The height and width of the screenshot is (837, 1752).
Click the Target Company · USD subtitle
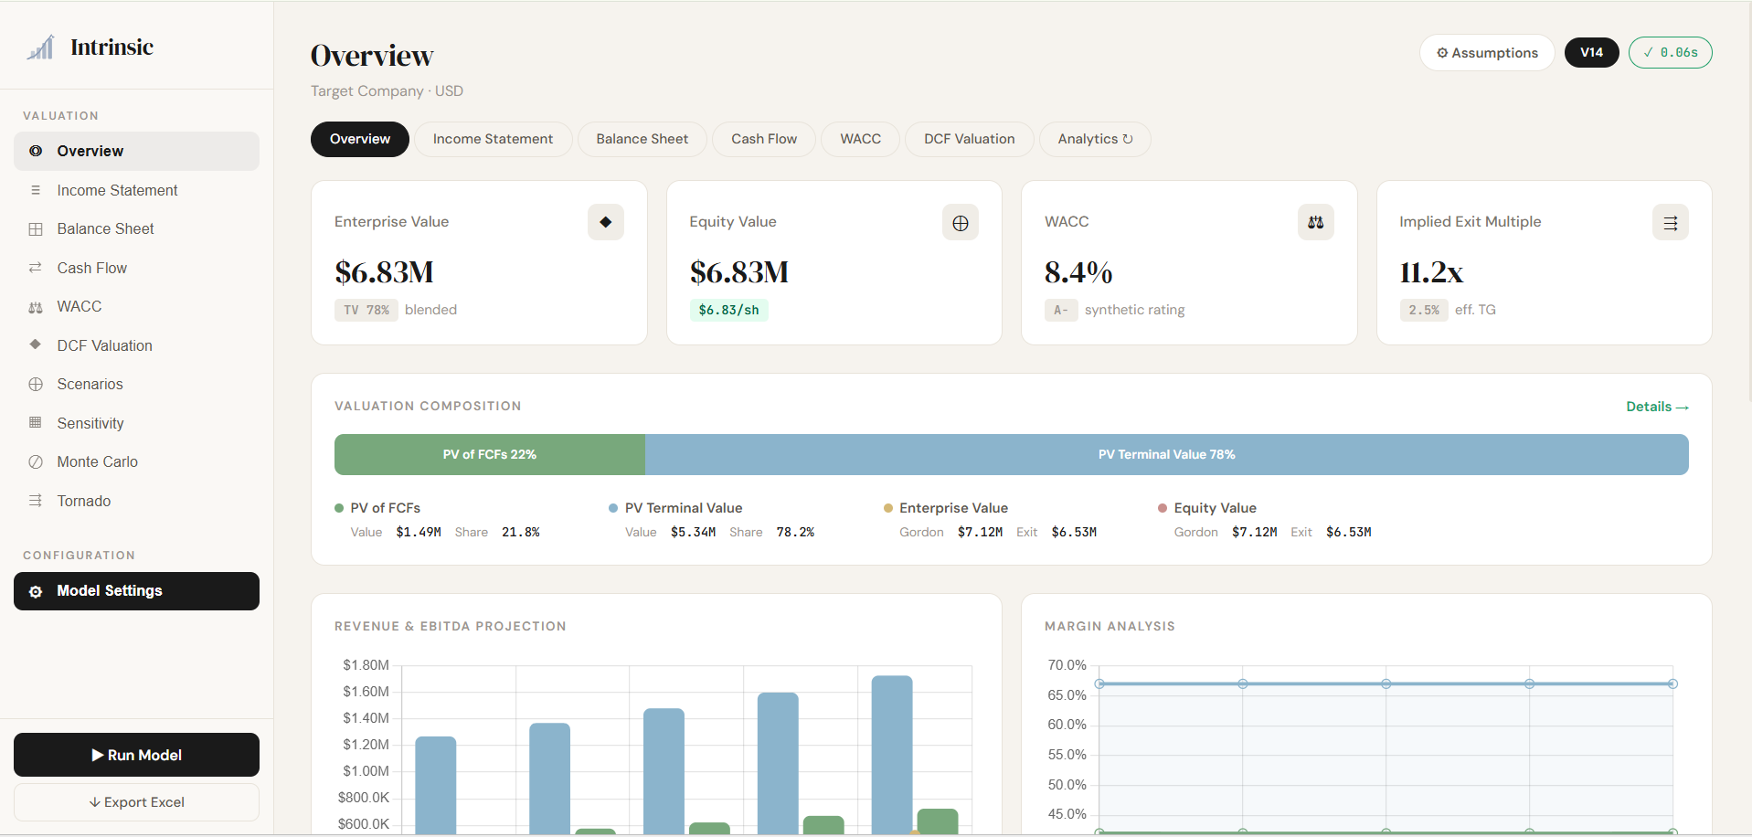387,91
